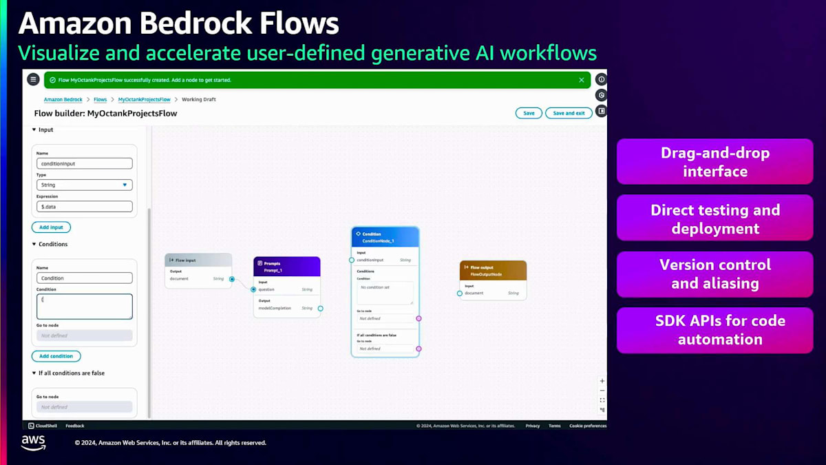
Task: Click the condition Name field
Action: point(84,278)
